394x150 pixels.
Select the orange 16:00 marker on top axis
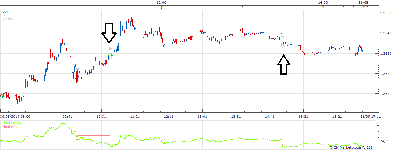click(323, 7)
